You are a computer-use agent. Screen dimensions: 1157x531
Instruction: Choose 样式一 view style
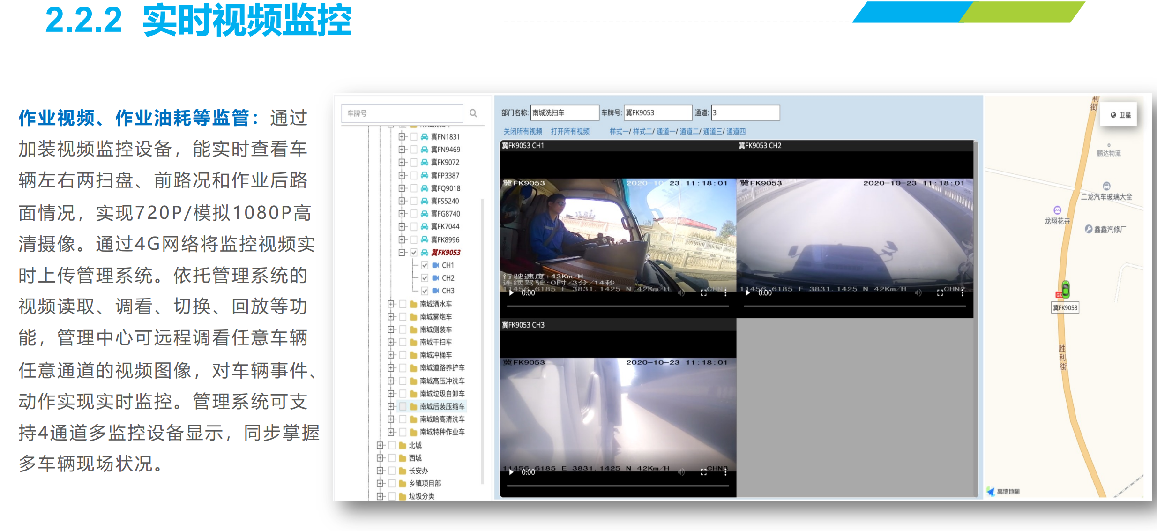[x=619, y=132]
